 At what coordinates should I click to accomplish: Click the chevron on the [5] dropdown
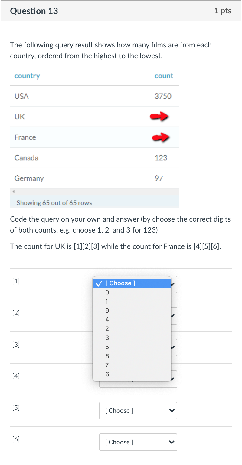click(172, 410)
